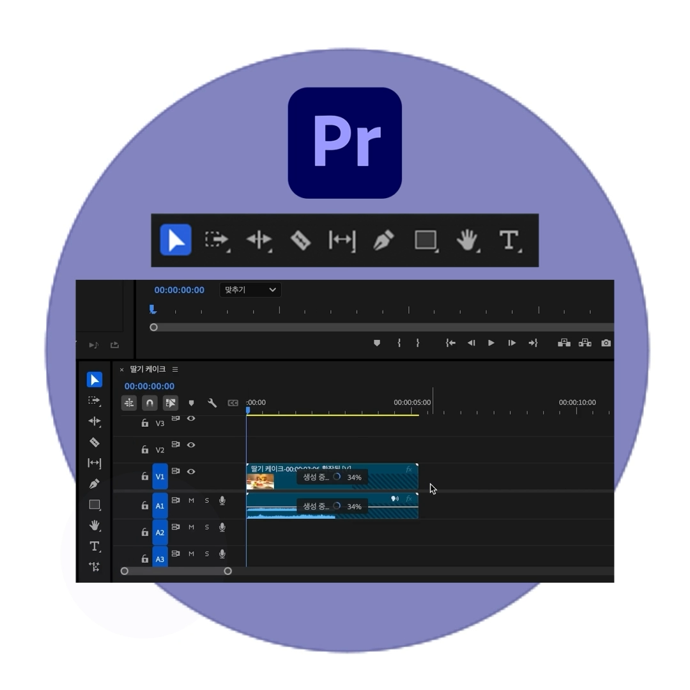690x690 pixels.
Task: Lock audio track A3
Action: pos(145,558)
